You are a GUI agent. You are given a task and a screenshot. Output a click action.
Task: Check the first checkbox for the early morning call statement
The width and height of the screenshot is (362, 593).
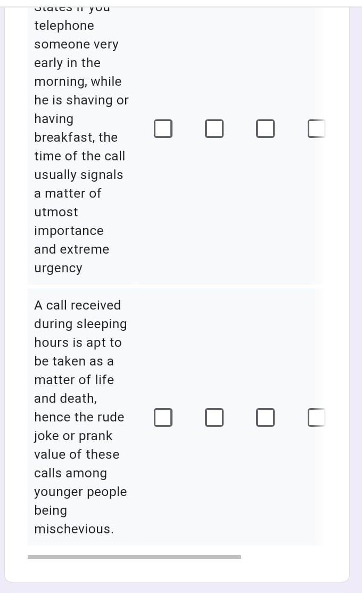pyautogui.click(x=163, y=128)
